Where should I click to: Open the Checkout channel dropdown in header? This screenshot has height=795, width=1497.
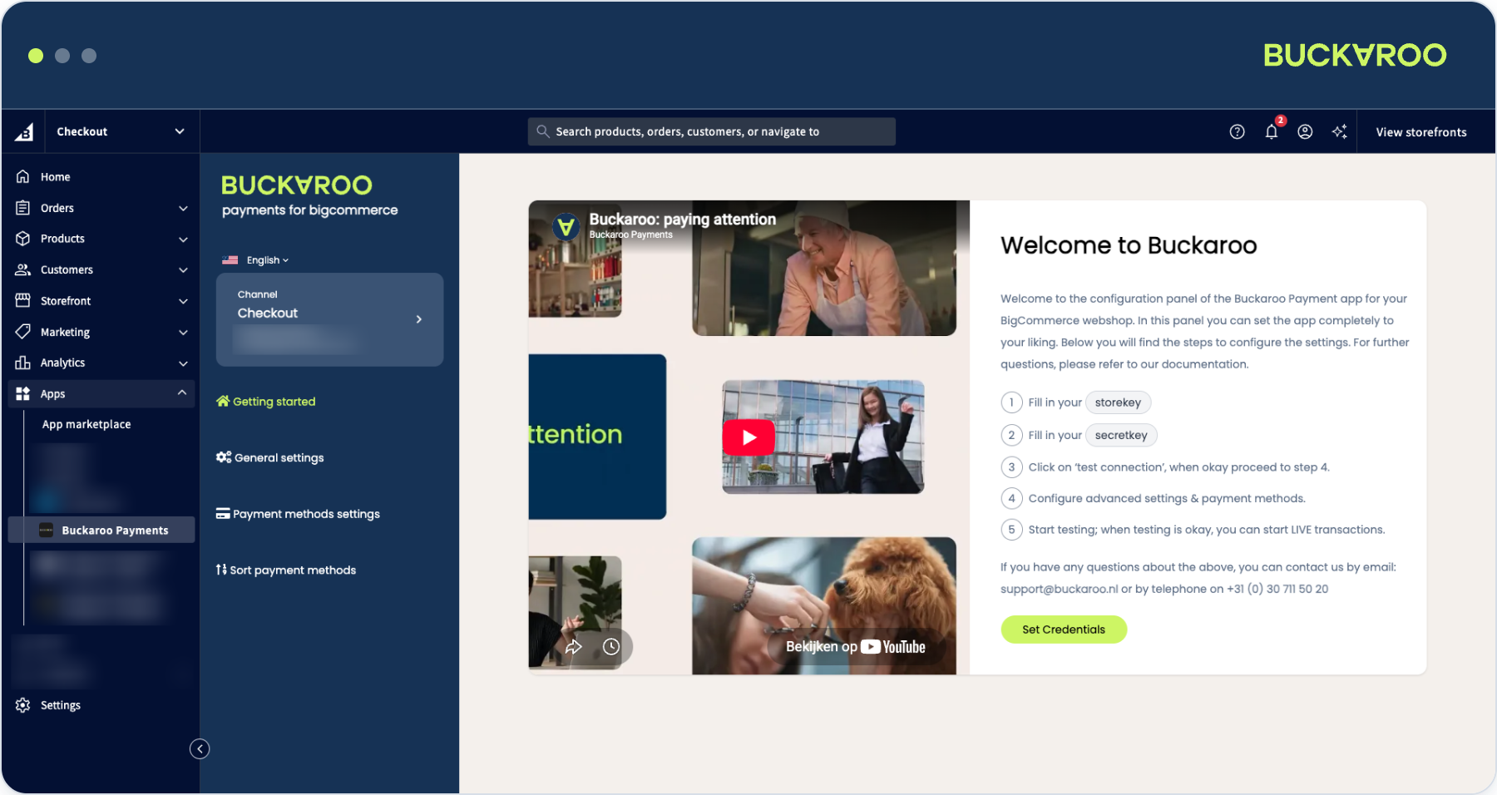pyautogui.click(x=121, y=131)
